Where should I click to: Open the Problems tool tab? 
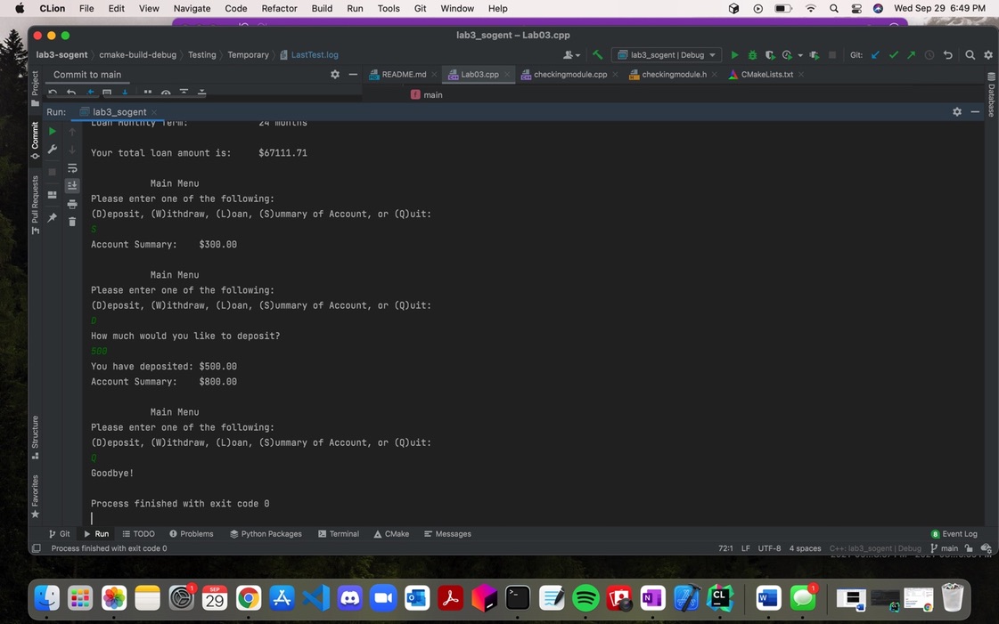[191, 534]
